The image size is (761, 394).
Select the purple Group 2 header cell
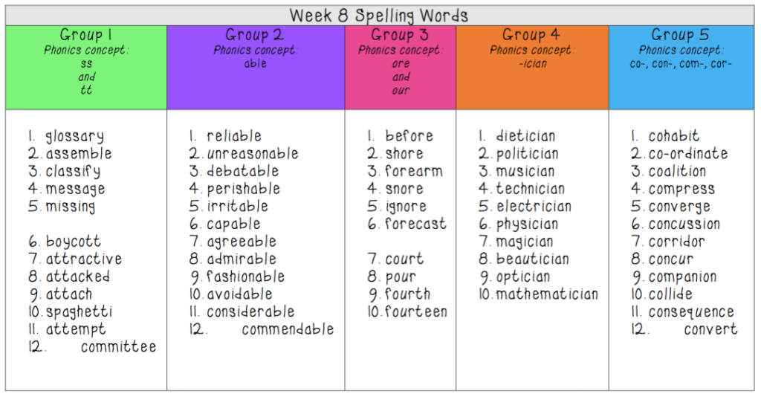[256, 67]
